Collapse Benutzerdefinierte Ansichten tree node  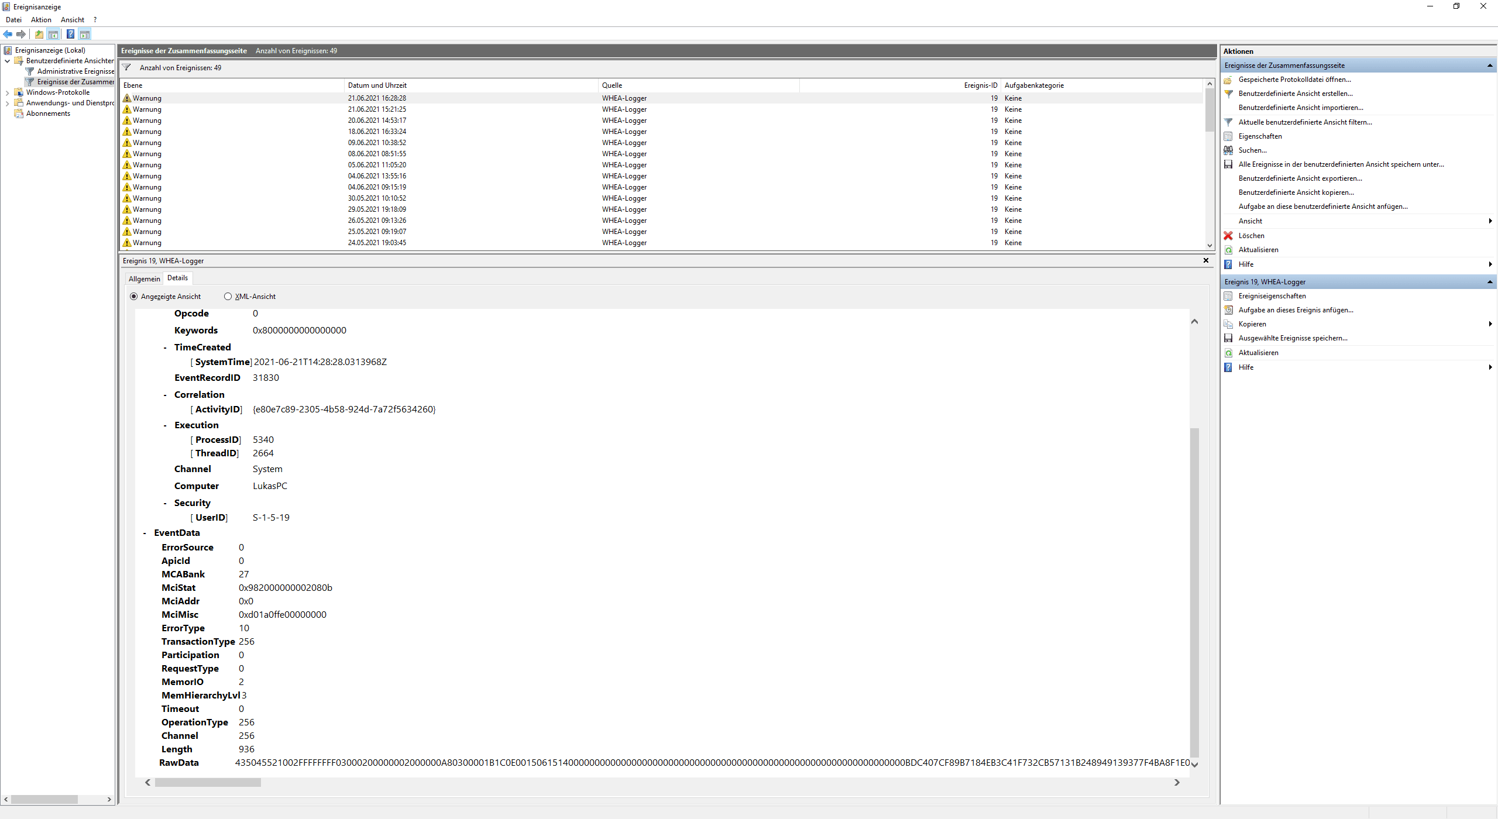pyautogui.click(x=7, y=61)
